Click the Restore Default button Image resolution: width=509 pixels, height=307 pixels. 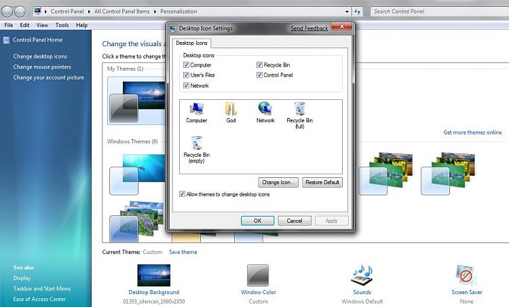point(322,183)
